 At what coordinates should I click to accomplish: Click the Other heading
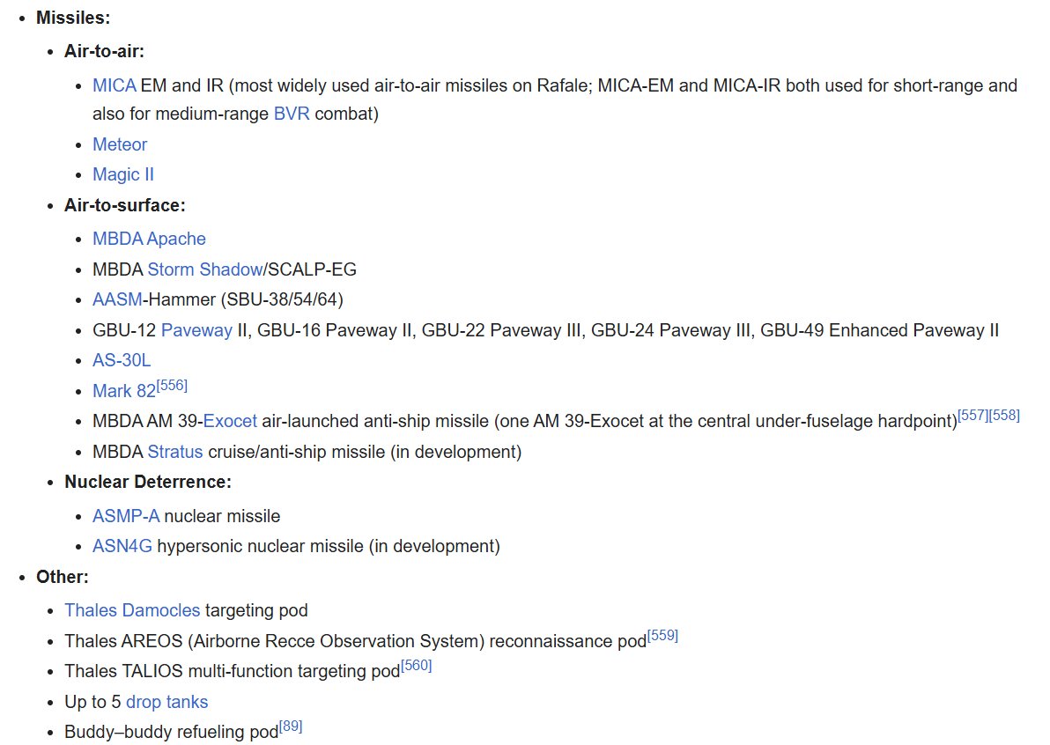[x=63, y=578]
